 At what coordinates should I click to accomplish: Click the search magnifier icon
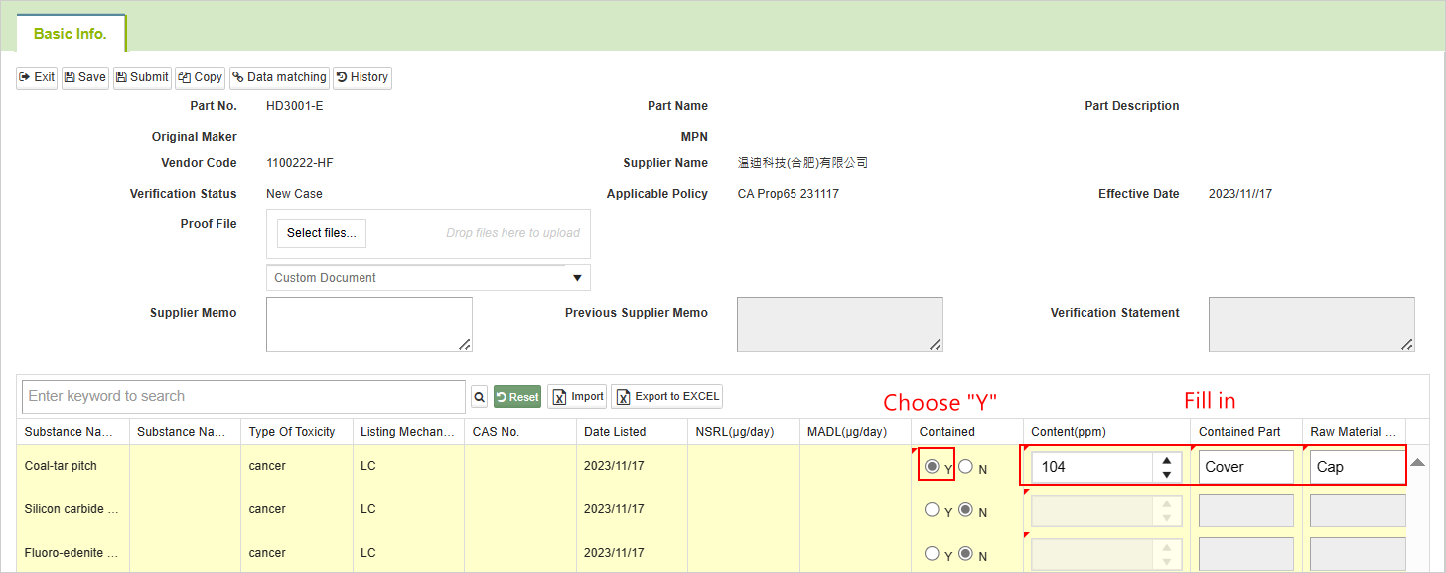coord(480,397)
